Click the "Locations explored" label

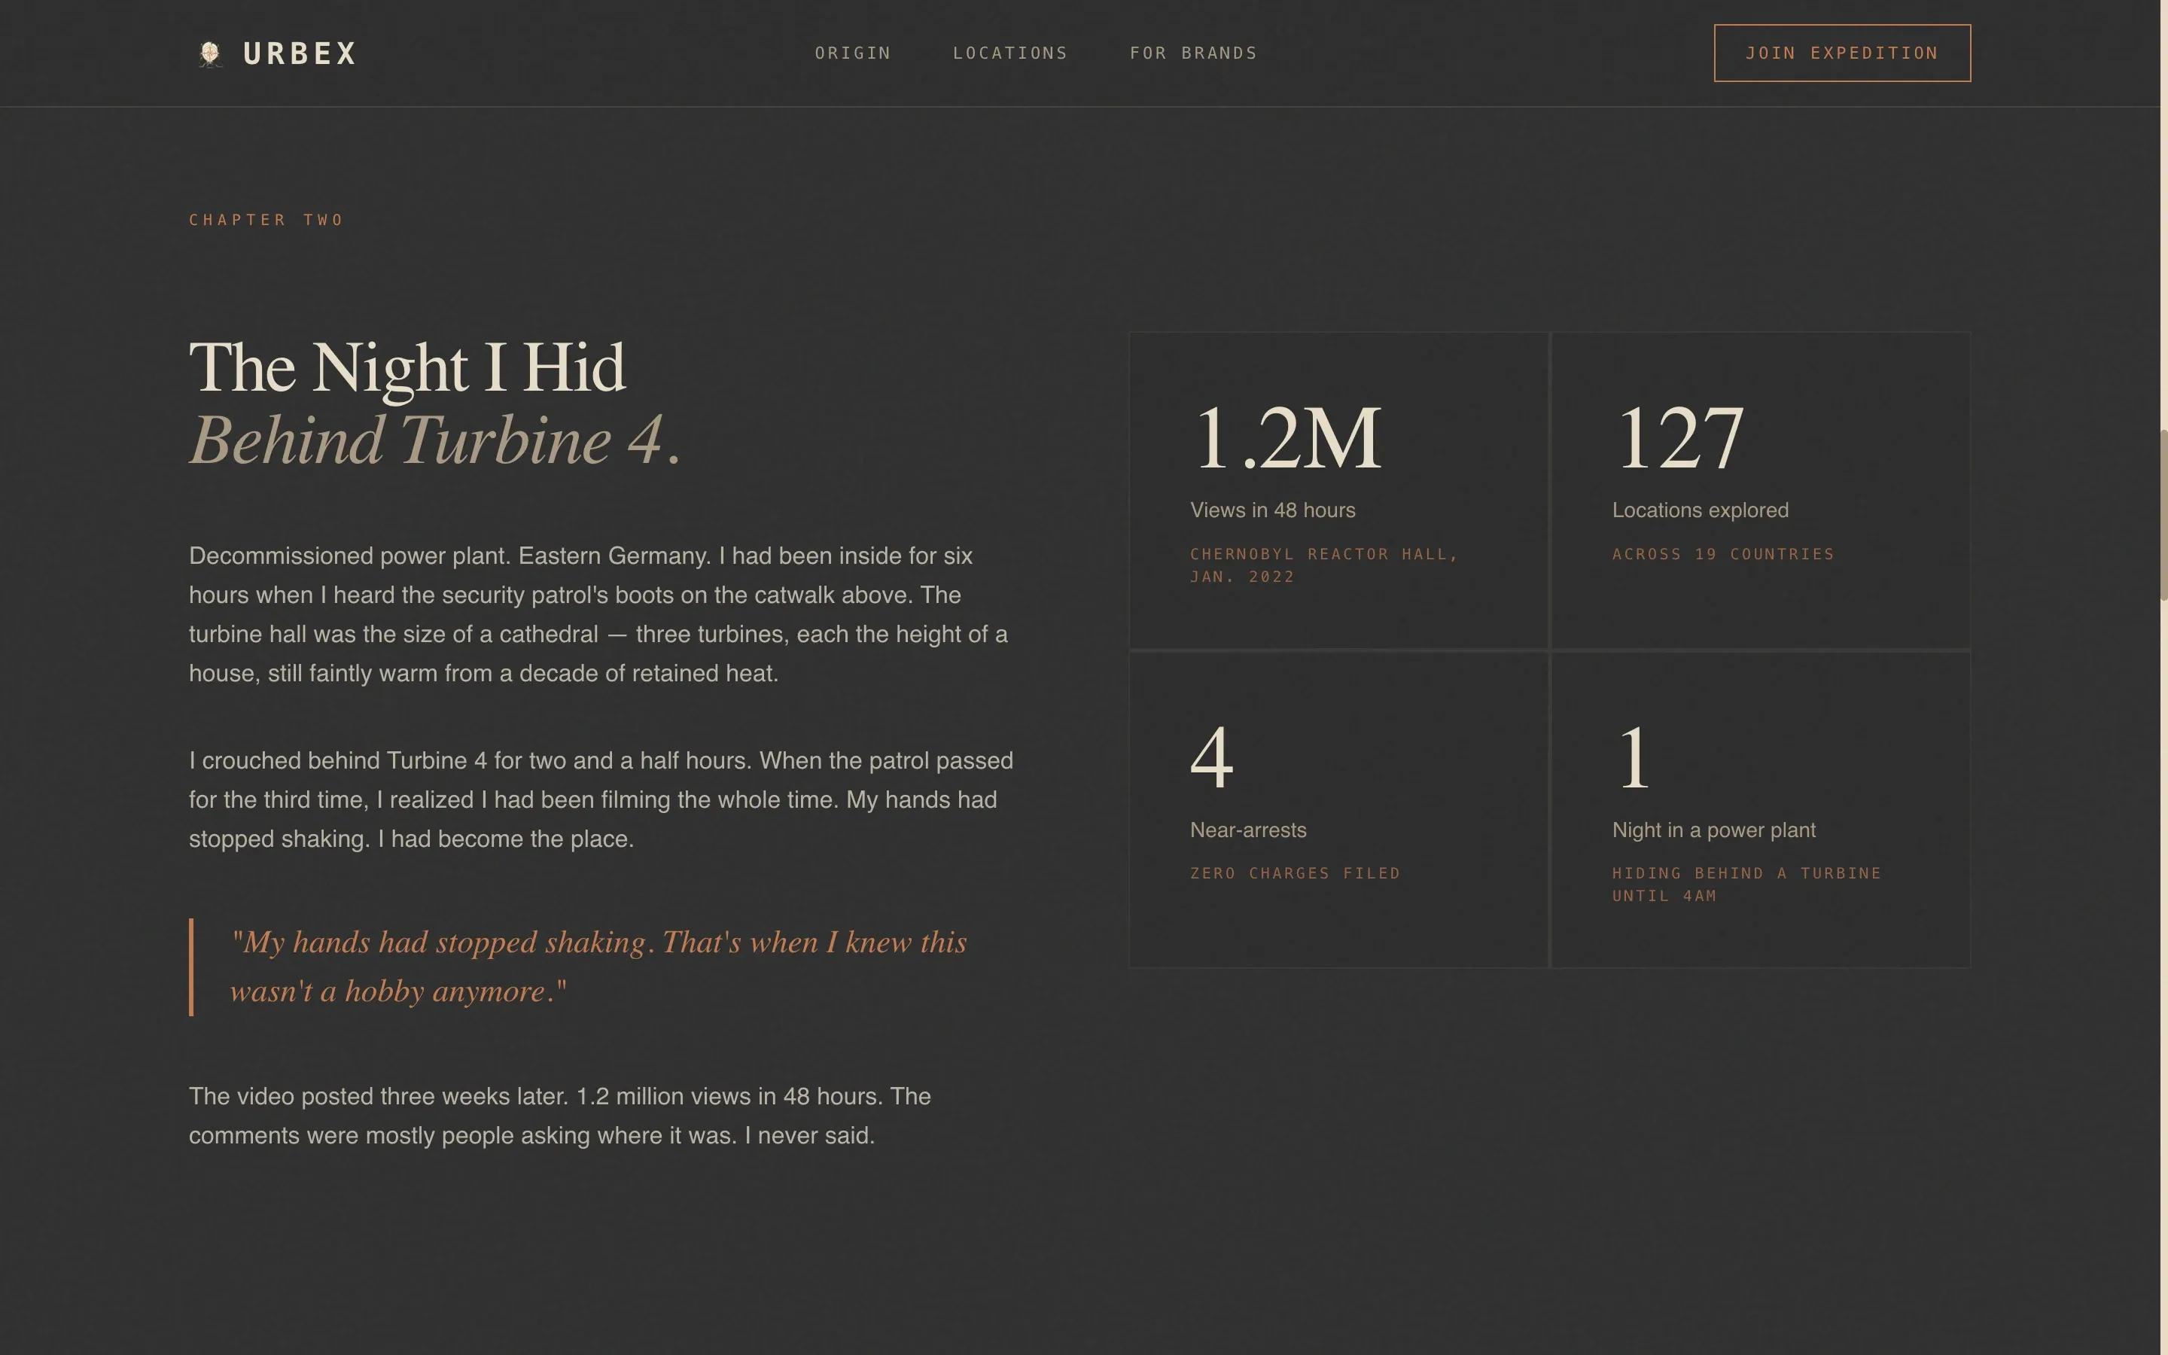(1700, 510)
